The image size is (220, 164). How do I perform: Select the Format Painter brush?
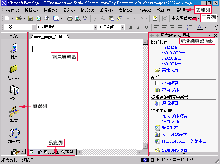tap(119, 18)
